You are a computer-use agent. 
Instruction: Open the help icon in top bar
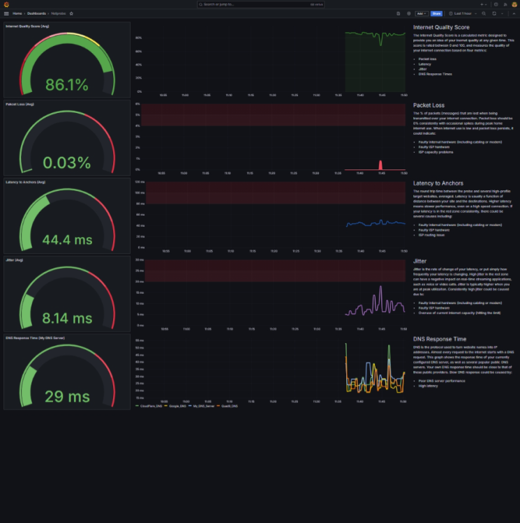[x=496, y=4]
